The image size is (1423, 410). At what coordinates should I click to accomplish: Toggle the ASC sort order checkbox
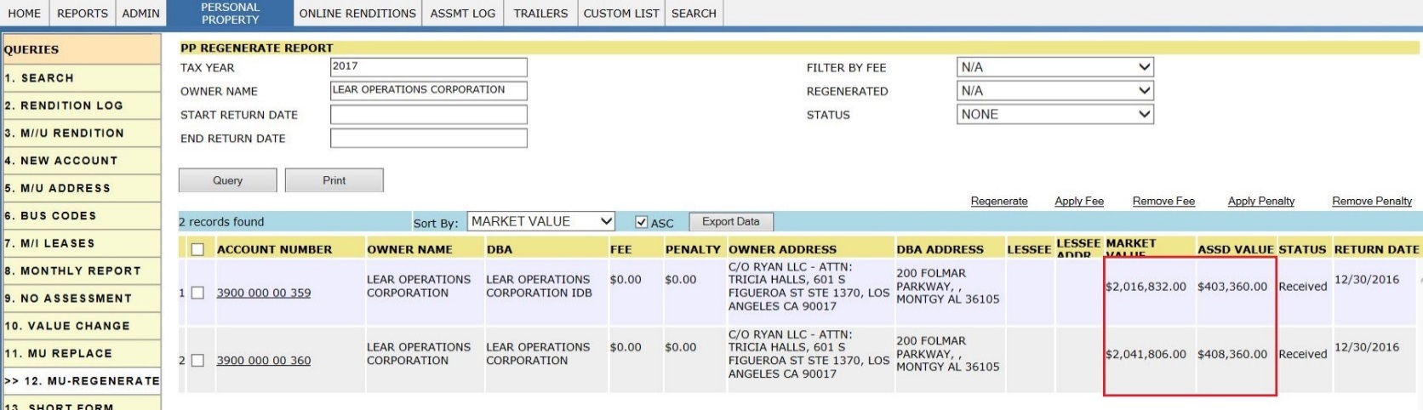(642, 222)
